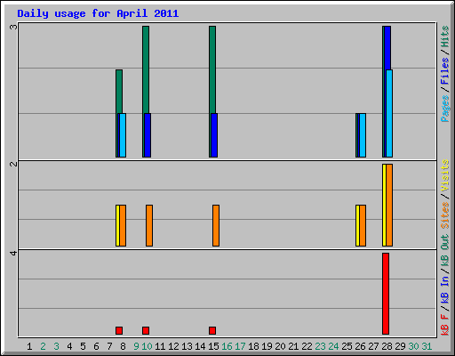Click the light blue pages bar for day 8
This screenshot has width=455, height=356.
coord(123,135)
